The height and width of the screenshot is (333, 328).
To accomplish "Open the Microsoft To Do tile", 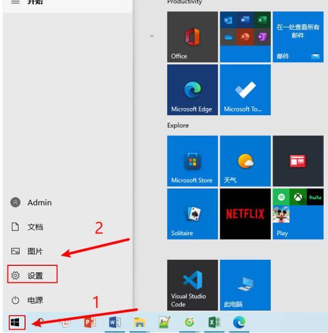I will pos(245,90).
